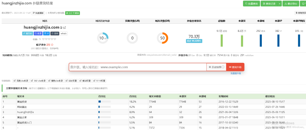Image resolution: width=306 pixels, height=130 pixels.
Task: Click the 6.2% percentage bar in row 4
Action: coord(105,118)
